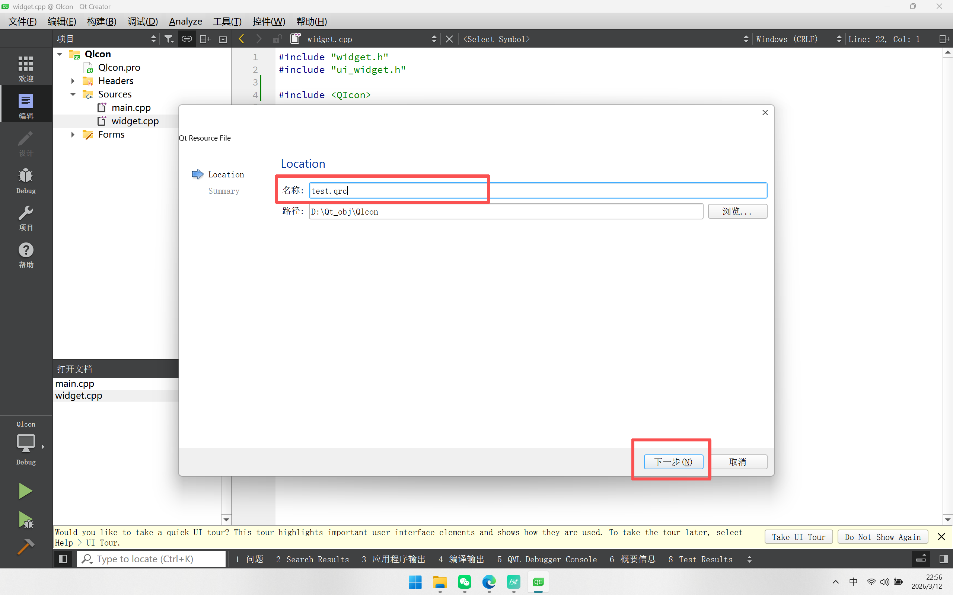Viewport: 953px width, 595px height.
Task: Click the 浏览... browse button
Action: (737, 211)
